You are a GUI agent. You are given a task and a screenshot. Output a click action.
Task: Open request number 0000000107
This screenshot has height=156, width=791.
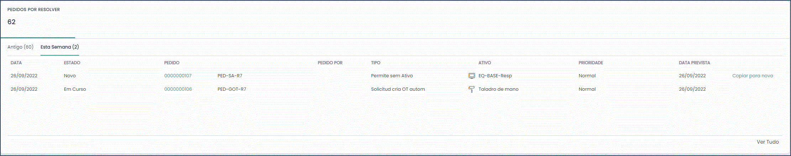tap(178, 76)
